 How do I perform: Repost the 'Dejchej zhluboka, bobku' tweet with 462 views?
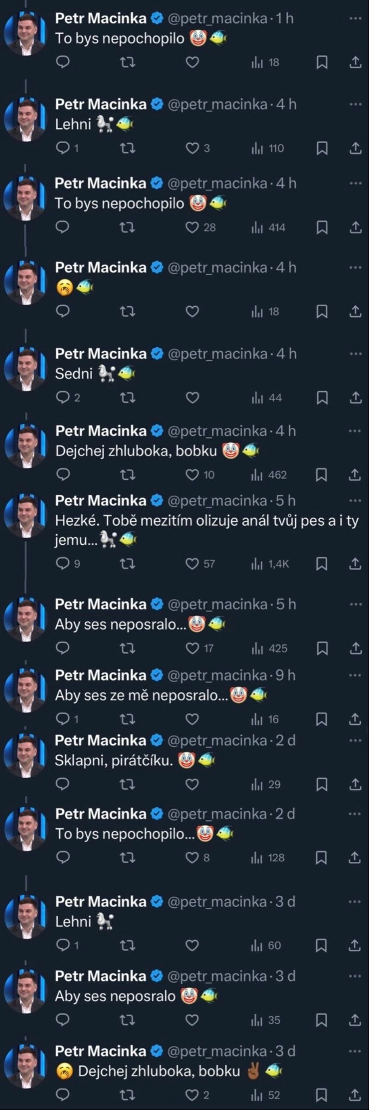click(127, 475)
